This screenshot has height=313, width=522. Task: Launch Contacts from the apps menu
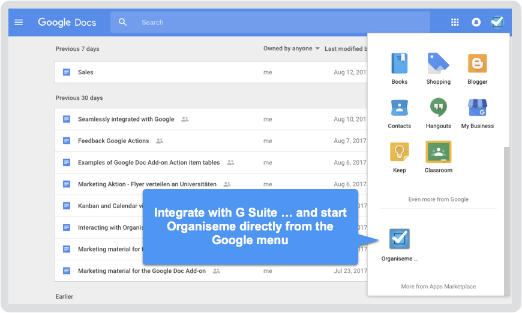(x=399, y=114)
